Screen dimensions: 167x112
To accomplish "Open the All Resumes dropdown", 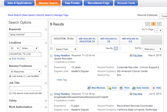I will 25,72.
